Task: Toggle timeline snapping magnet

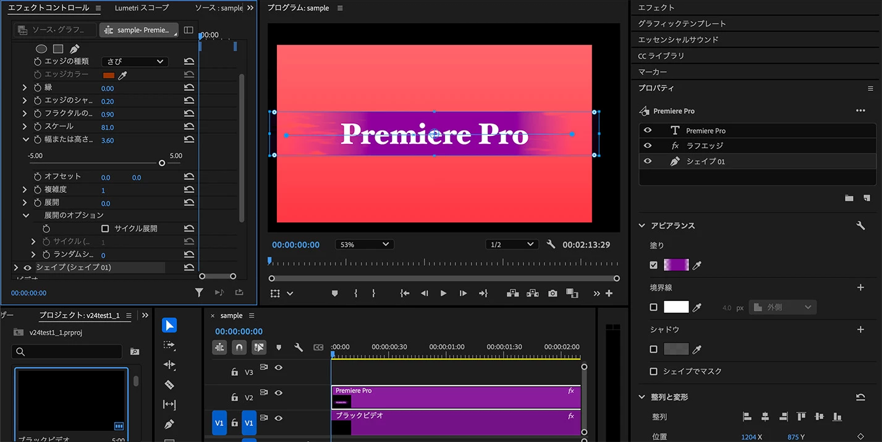Action: pos(239,347)
